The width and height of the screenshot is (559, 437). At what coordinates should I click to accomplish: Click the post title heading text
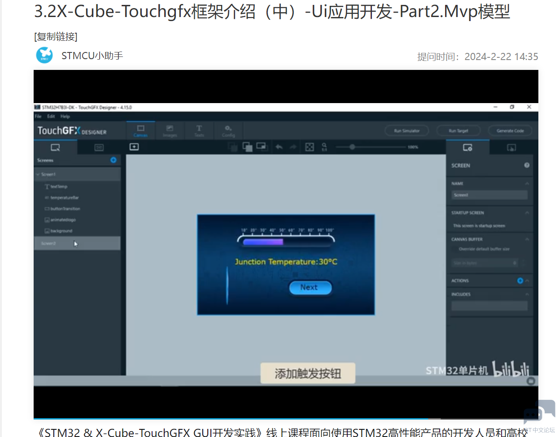click(272, 12)
